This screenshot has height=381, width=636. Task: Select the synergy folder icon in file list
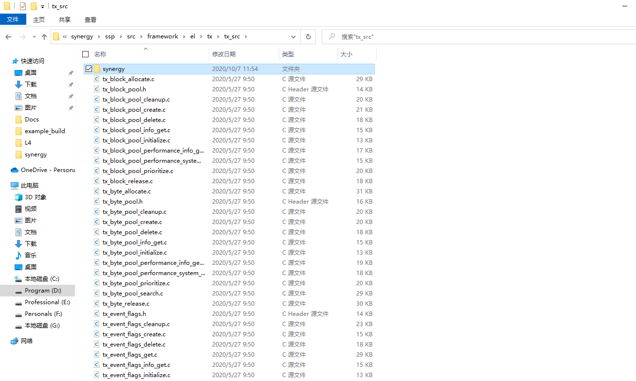pos(97,69)
